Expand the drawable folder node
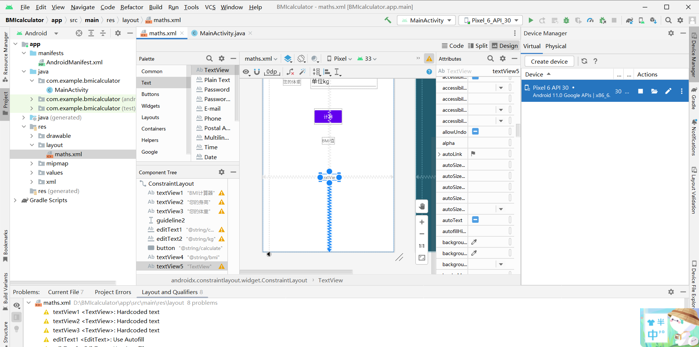This screenshot has height=347, width=699. click(x=32, y=136)
